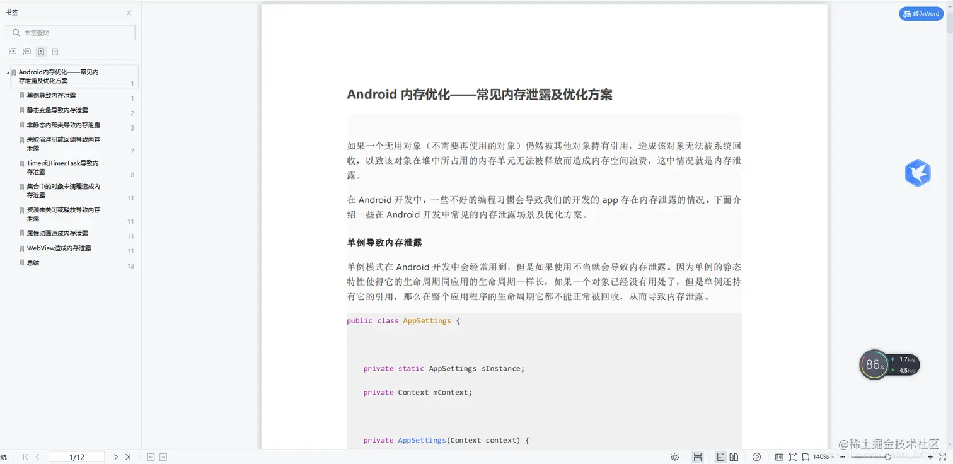Open bookmark 未取消注册或回调导致内存泄露
The width and height of the screenshot is (953, 464).
64,144
